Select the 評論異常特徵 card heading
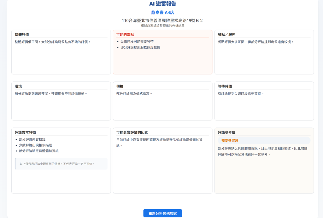 (x=25, y=133)
